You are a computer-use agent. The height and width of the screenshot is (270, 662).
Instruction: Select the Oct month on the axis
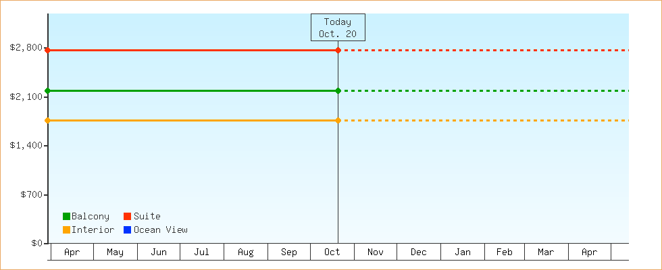[x=332, y=252]
